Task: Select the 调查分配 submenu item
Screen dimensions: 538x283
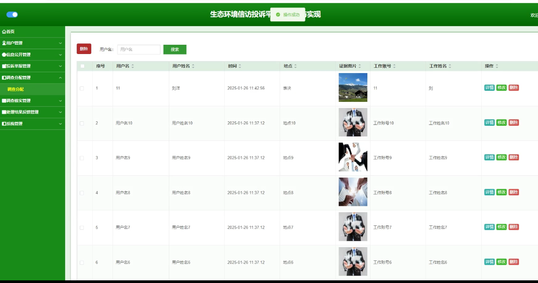Action: pyautogui.click(x=16, y=89)
